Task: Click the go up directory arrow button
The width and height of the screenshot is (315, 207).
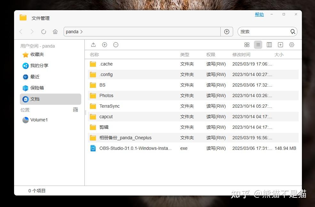Action: pyautogui.click(x=227, y=32)
